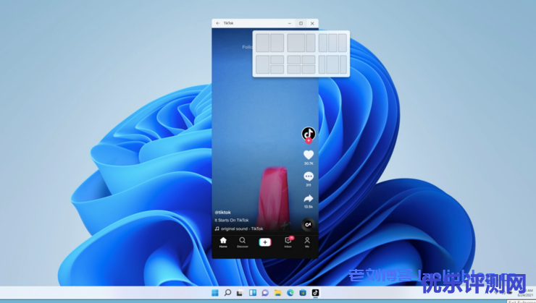Open Windows Start menu
Image resolution: width=536 pixels, height=303 pixels.
click(214, 293)
